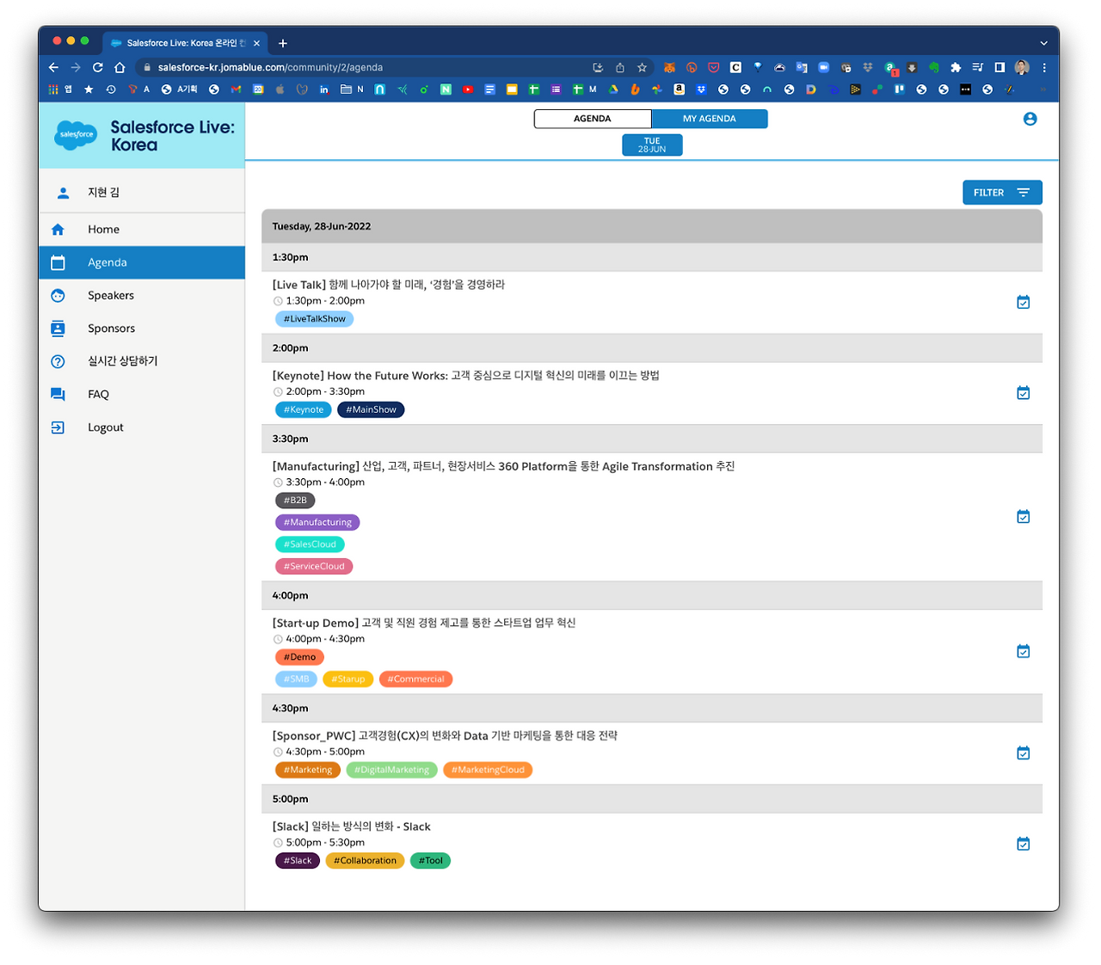
Task: Open the Evernote extension
Action: click(x=933, y=67)
